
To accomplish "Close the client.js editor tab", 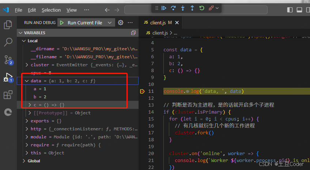I will click(x=177, y=23).
